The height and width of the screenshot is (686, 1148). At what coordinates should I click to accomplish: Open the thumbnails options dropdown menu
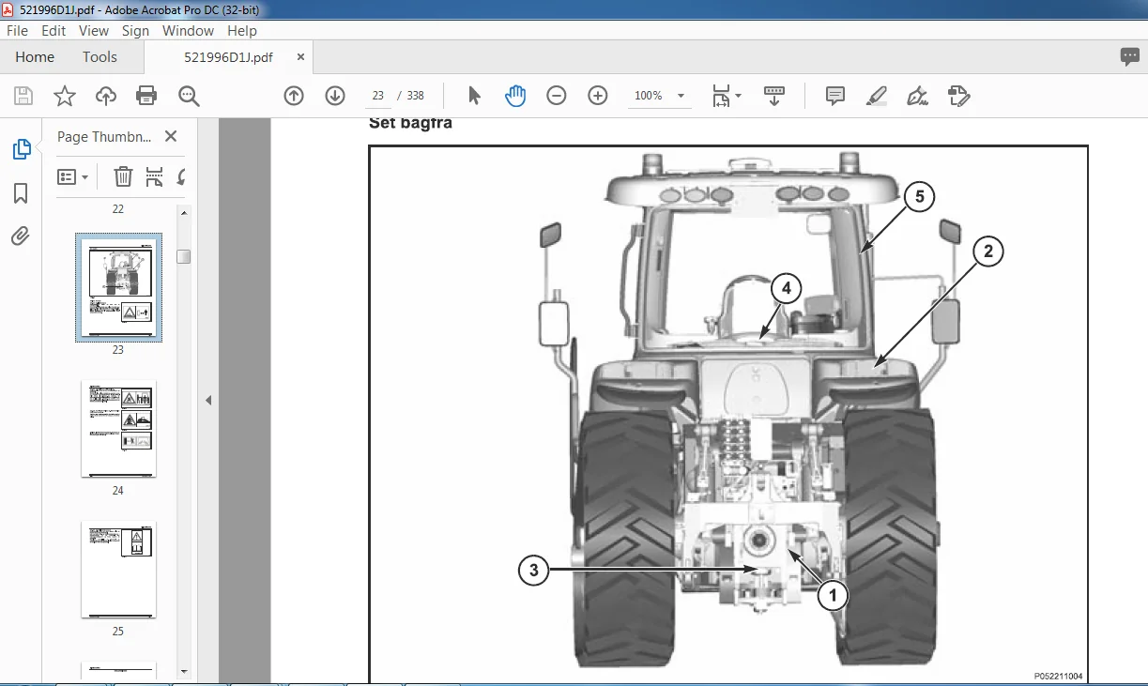click(x=73, y=176)
